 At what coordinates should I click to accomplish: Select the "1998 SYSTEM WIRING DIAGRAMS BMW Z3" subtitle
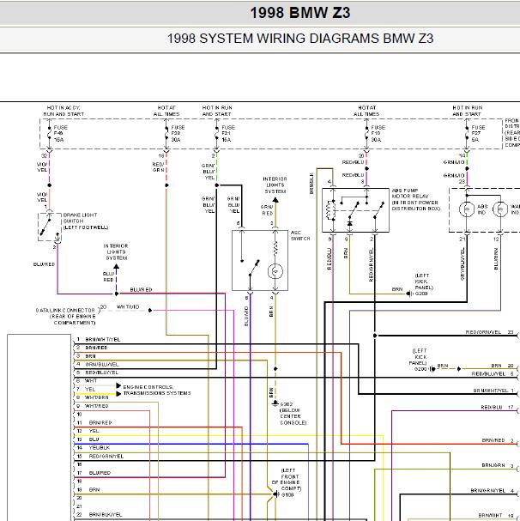click(x=299, y=39)
